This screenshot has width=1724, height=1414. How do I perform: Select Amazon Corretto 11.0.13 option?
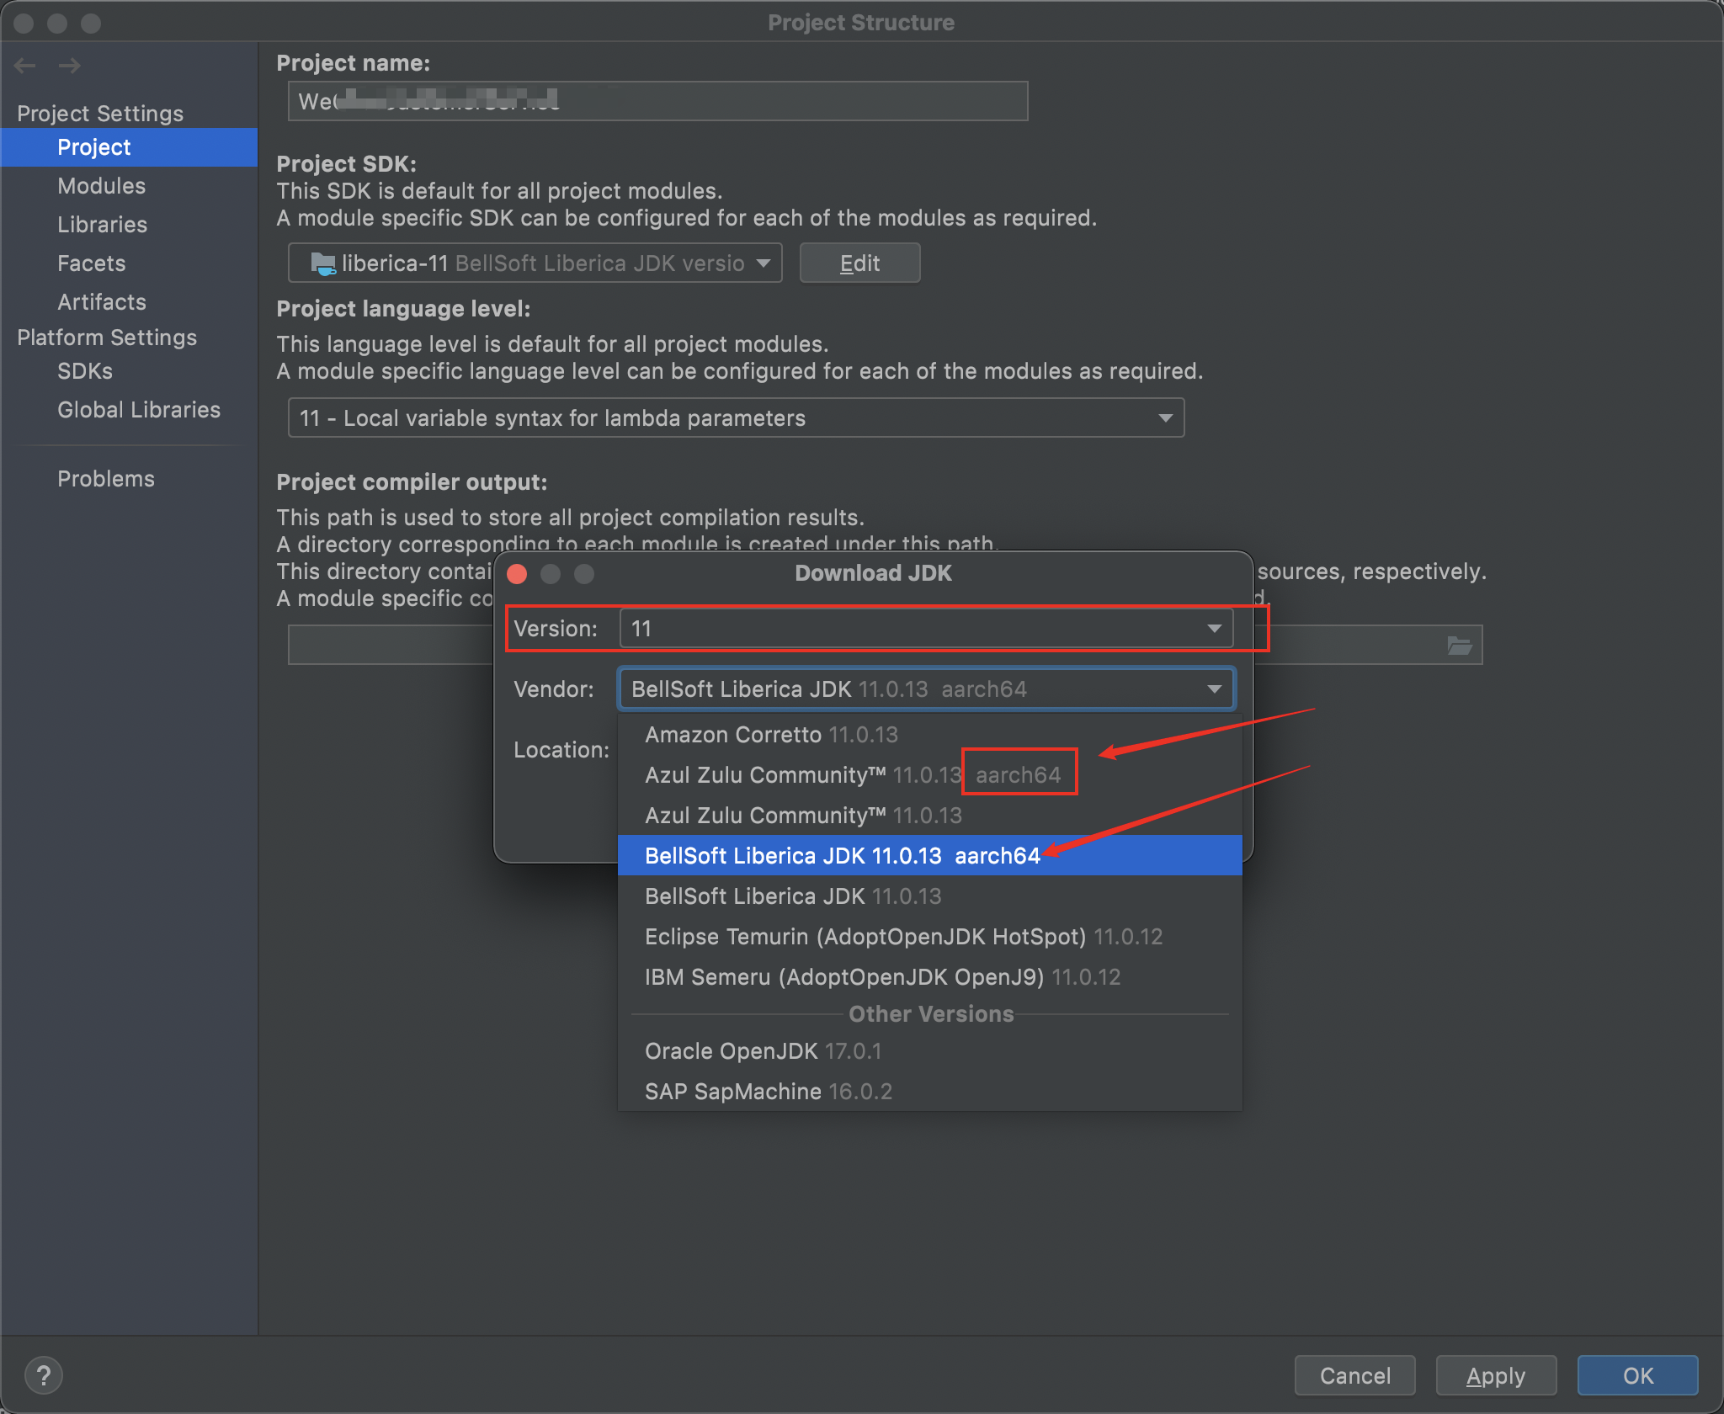click(771, 735)
